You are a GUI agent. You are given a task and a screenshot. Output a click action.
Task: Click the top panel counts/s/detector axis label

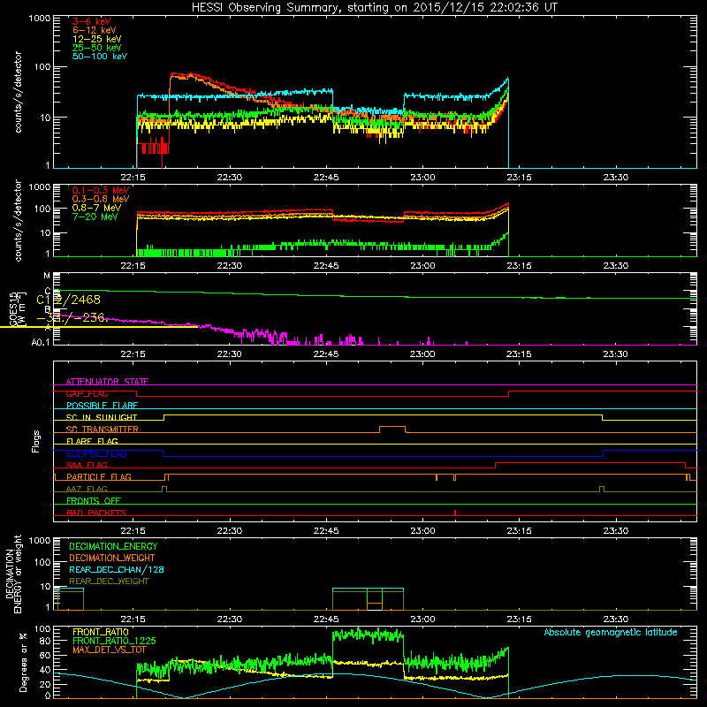pos(19,92)
